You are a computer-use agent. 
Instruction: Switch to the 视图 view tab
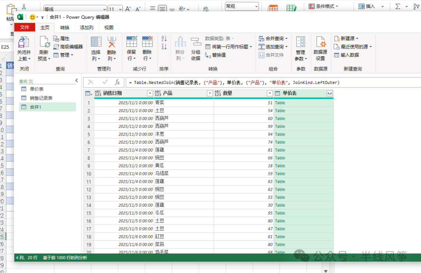tap(109, 27)
